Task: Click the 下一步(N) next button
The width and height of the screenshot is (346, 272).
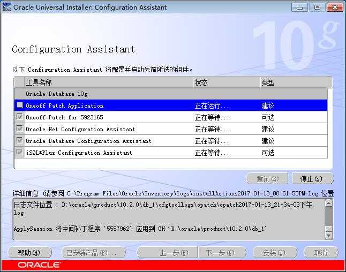Action: (222, 253)
